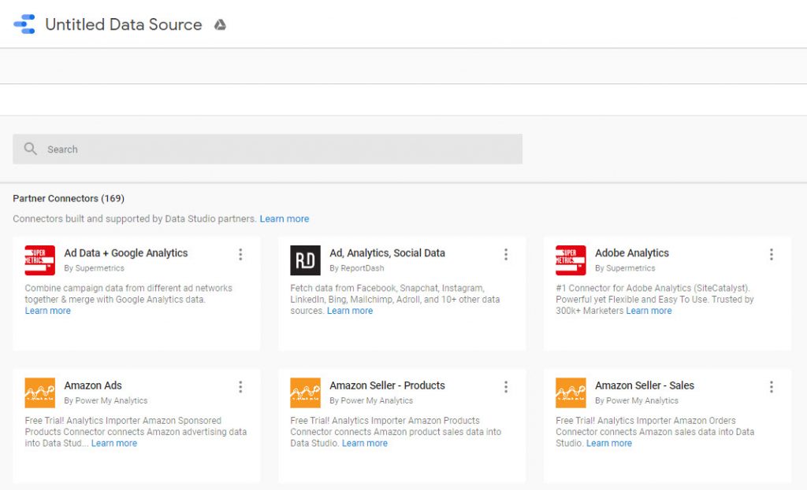Open Learn more for Ad Data + Google Analytics
807x490 pixels.
[48, 311]
